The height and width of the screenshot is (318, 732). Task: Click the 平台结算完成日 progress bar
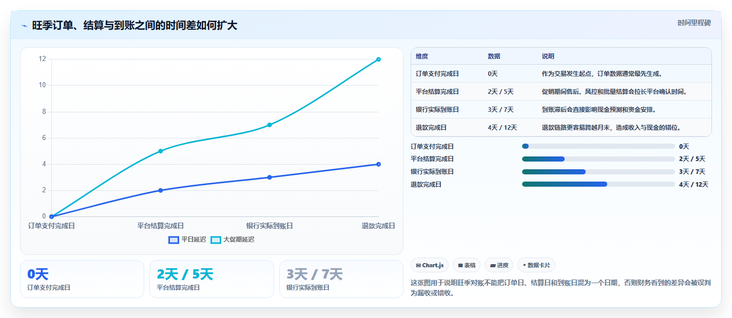point(598,159)
